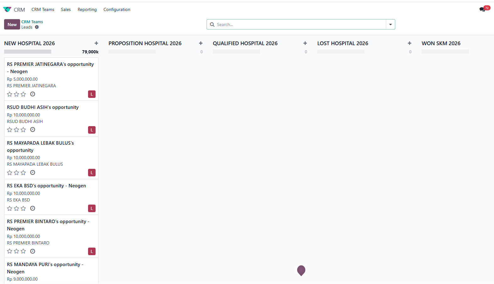
Task: Click the CRM Teams breadcrumb link
Action: 32,22
